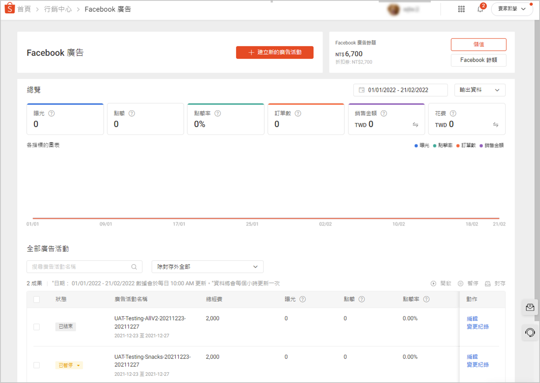Click the help icon beside 銷售金額 card

(384, 113)
